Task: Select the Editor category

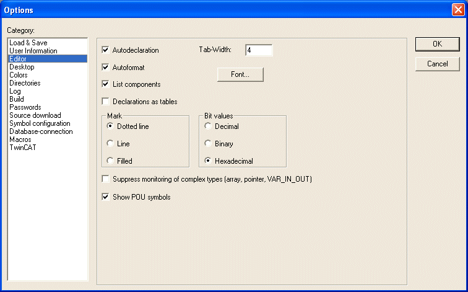Action: [48, 59]
